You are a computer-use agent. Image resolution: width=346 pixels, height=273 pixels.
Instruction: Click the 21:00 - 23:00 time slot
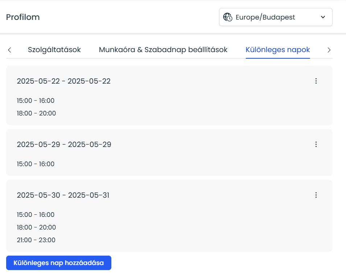click(x=36, y=240)
